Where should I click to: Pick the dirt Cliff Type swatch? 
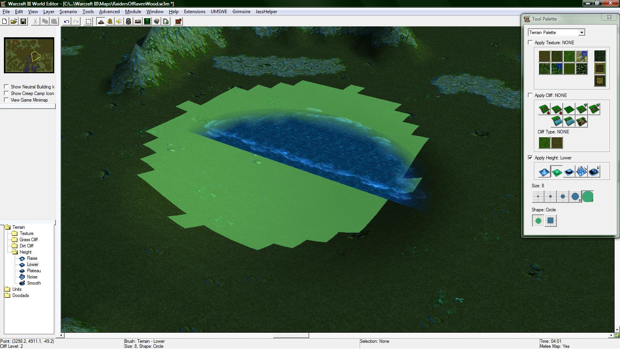tap(556, 143)
